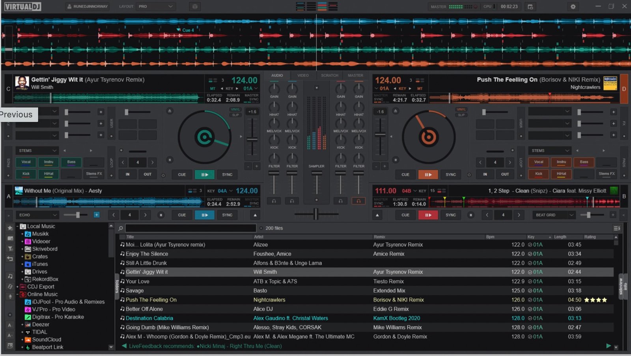The image size is (631, 356).
Task: Toggle master tempo MT on deck C
Action: [213, 88]
